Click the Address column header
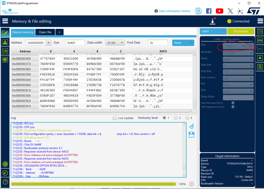This screenshot has width=264, height=189. (x=25, y=51)
